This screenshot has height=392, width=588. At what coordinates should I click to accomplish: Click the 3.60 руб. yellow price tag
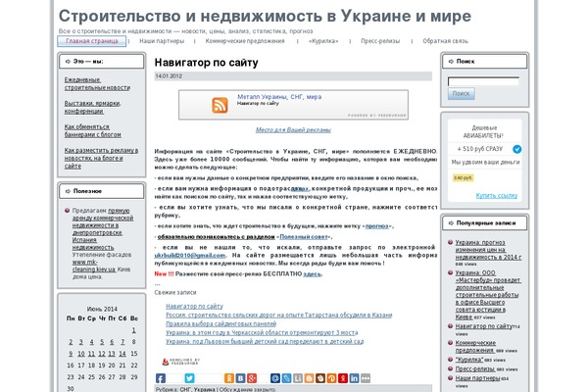click(463, 177)
